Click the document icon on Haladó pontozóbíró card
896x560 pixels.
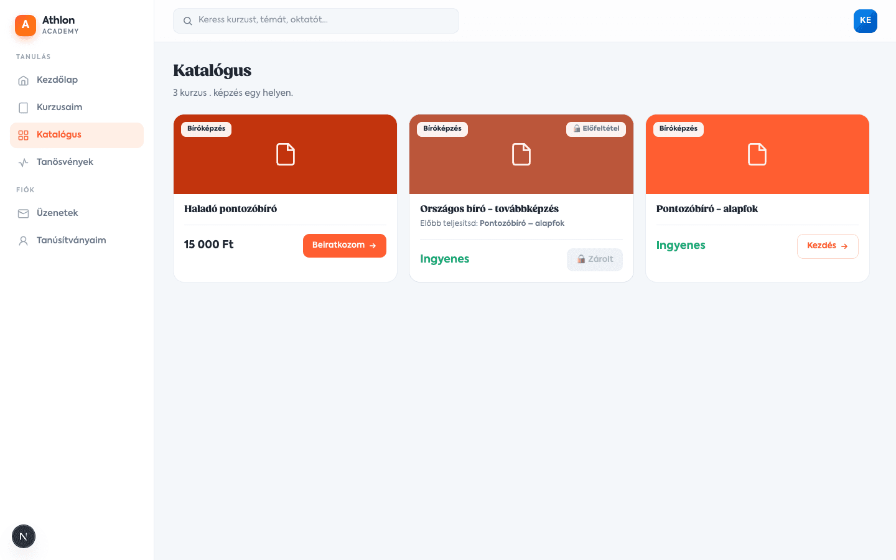286,154
